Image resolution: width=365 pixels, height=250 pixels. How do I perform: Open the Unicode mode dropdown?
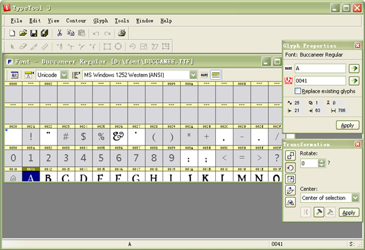tap(64, 75)
